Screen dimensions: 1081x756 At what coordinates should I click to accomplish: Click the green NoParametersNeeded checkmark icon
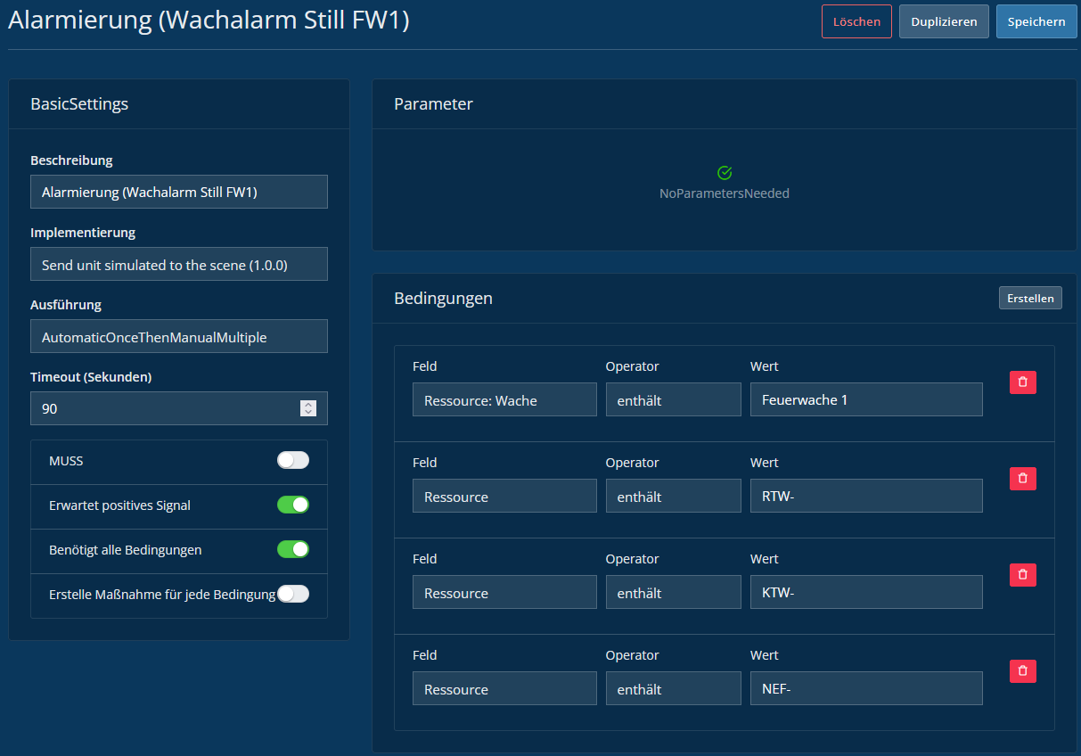pyautogui.click(x=725, y=173)
